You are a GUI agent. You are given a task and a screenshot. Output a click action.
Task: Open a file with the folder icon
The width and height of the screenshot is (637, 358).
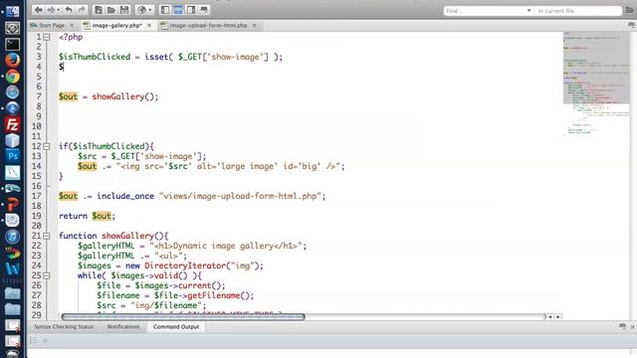coord(110,10)
